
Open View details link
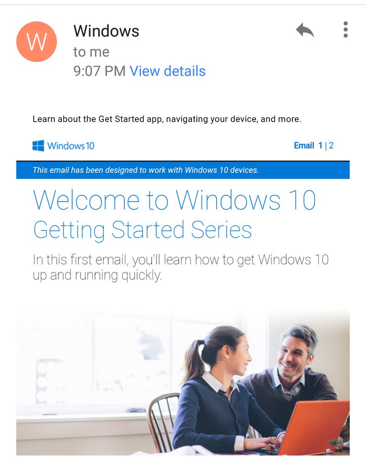167,71
